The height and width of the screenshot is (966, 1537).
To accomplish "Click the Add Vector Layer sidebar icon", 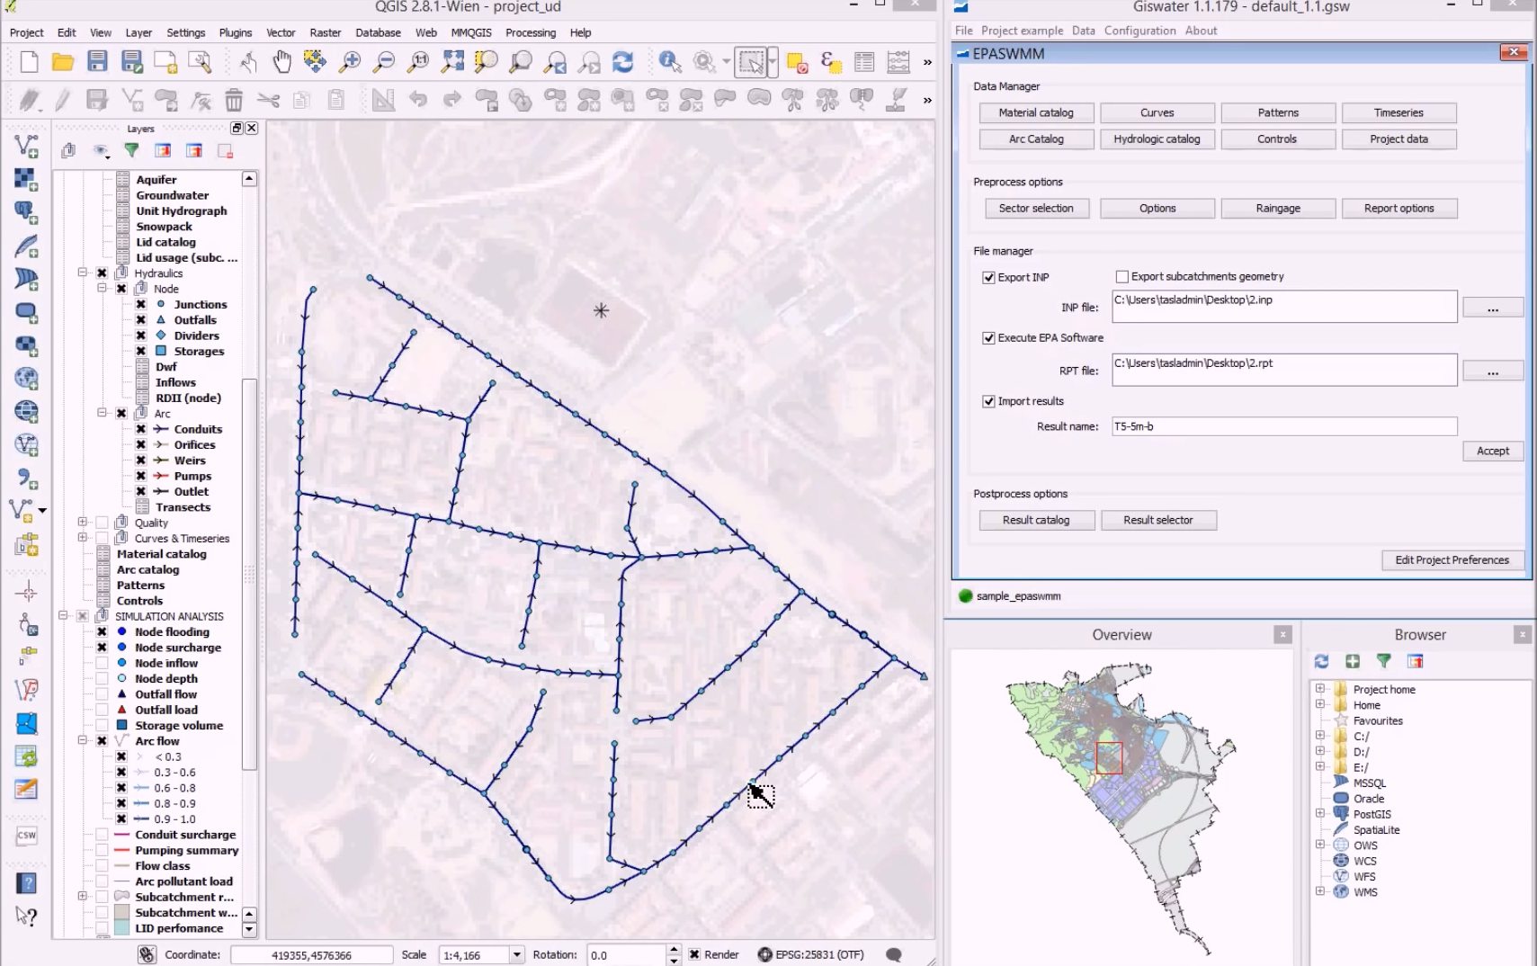I will point(26,146).
